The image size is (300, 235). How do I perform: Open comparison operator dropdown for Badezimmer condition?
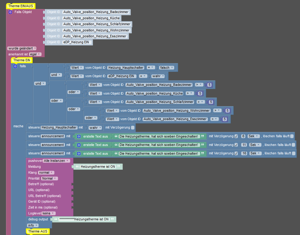[199, 85]
